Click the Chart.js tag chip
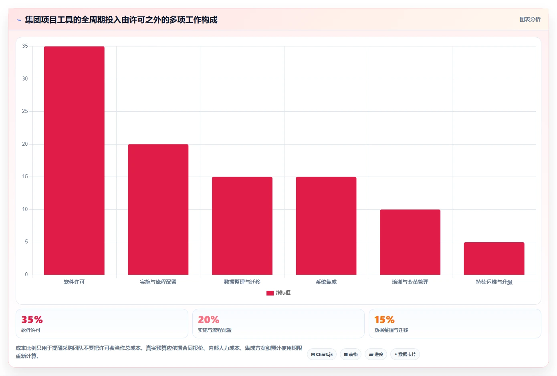Viewport: 557px width, 376px height. [322, 354]
